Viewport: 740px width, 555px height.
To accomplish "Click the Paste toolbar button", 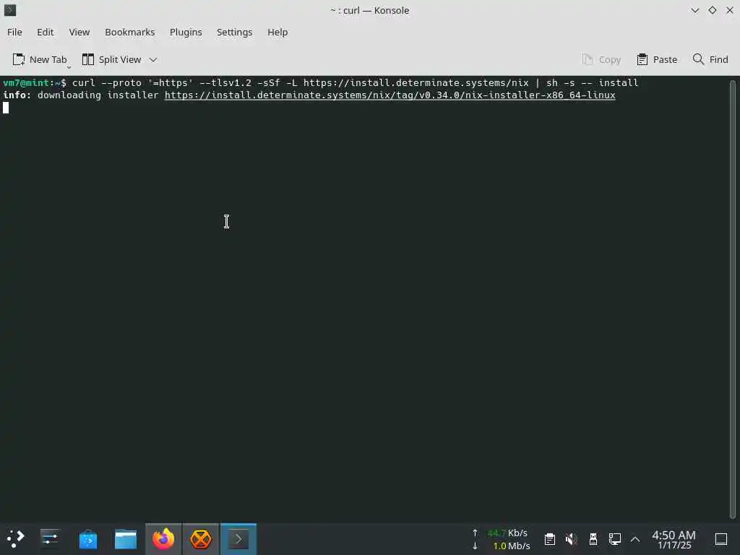I will [x=657, y=59].
